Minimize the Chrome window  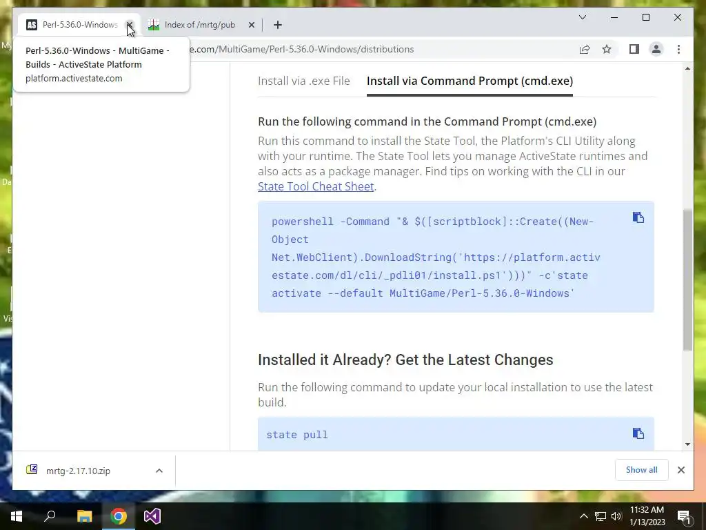[x=614, y=17]
